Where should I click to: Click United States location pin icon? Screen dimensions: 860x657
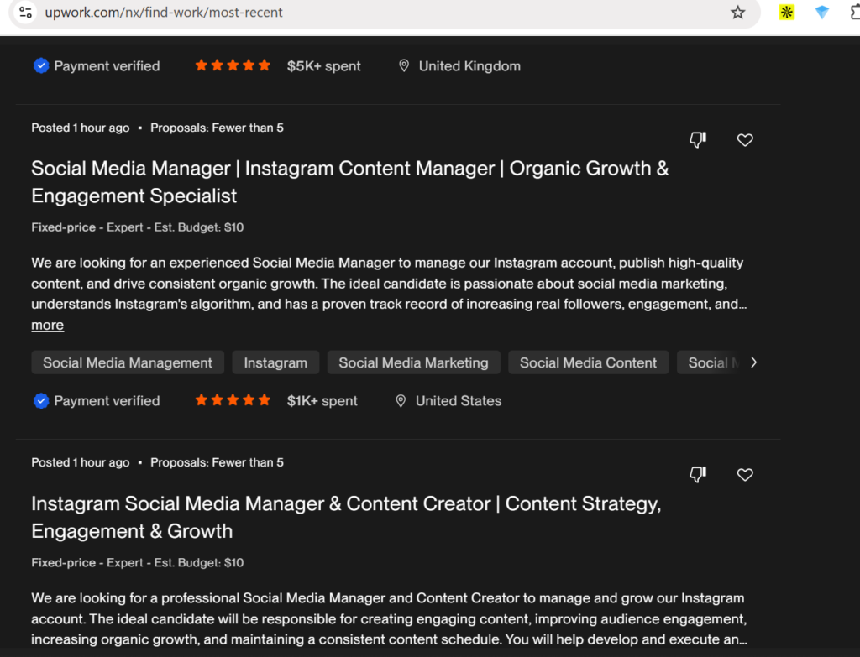(x=401, y=401)
